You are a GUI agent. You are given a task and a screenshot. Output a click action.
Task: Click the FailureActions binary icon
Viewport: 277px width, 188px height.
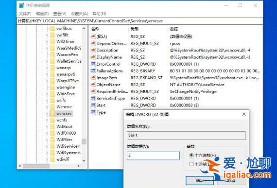(x=93, y=70)
